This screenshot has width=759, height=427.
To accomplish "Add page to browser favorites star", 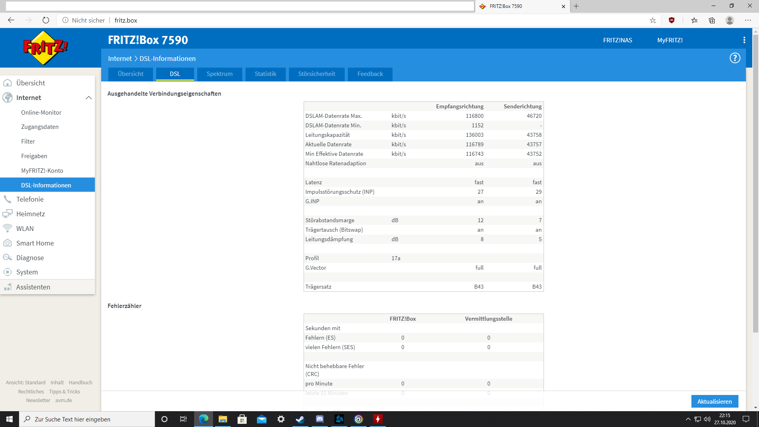I will [x=653, y=20].
